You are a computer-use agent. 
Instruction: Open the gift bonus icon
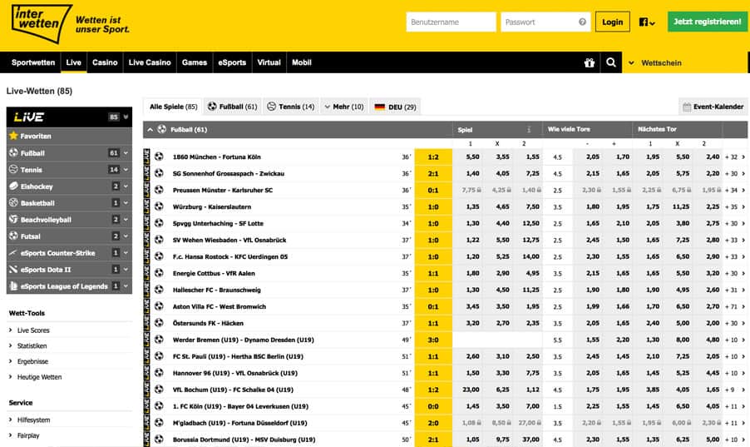590,62
